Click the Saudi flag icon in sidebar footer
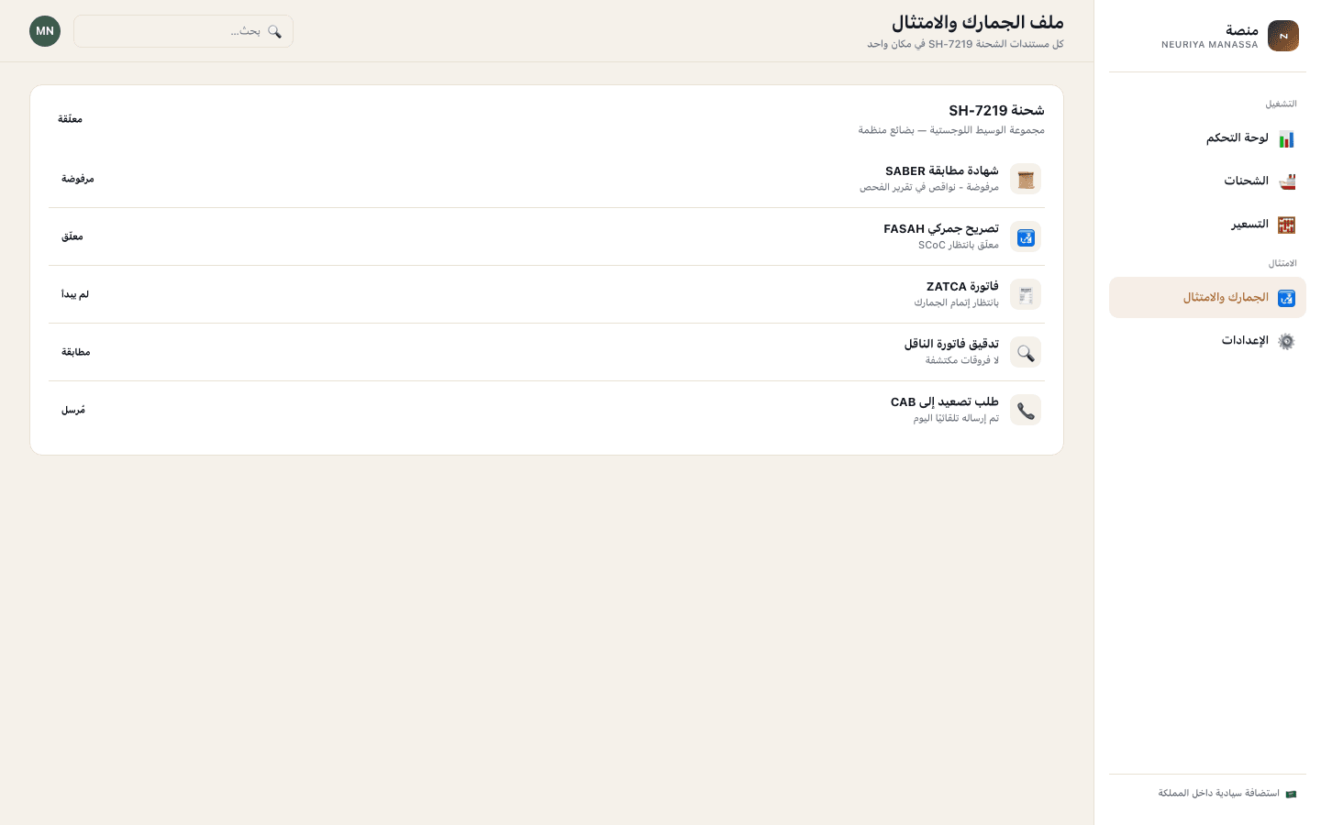The image size is (1321, 825). click(x=1291, y=794)
